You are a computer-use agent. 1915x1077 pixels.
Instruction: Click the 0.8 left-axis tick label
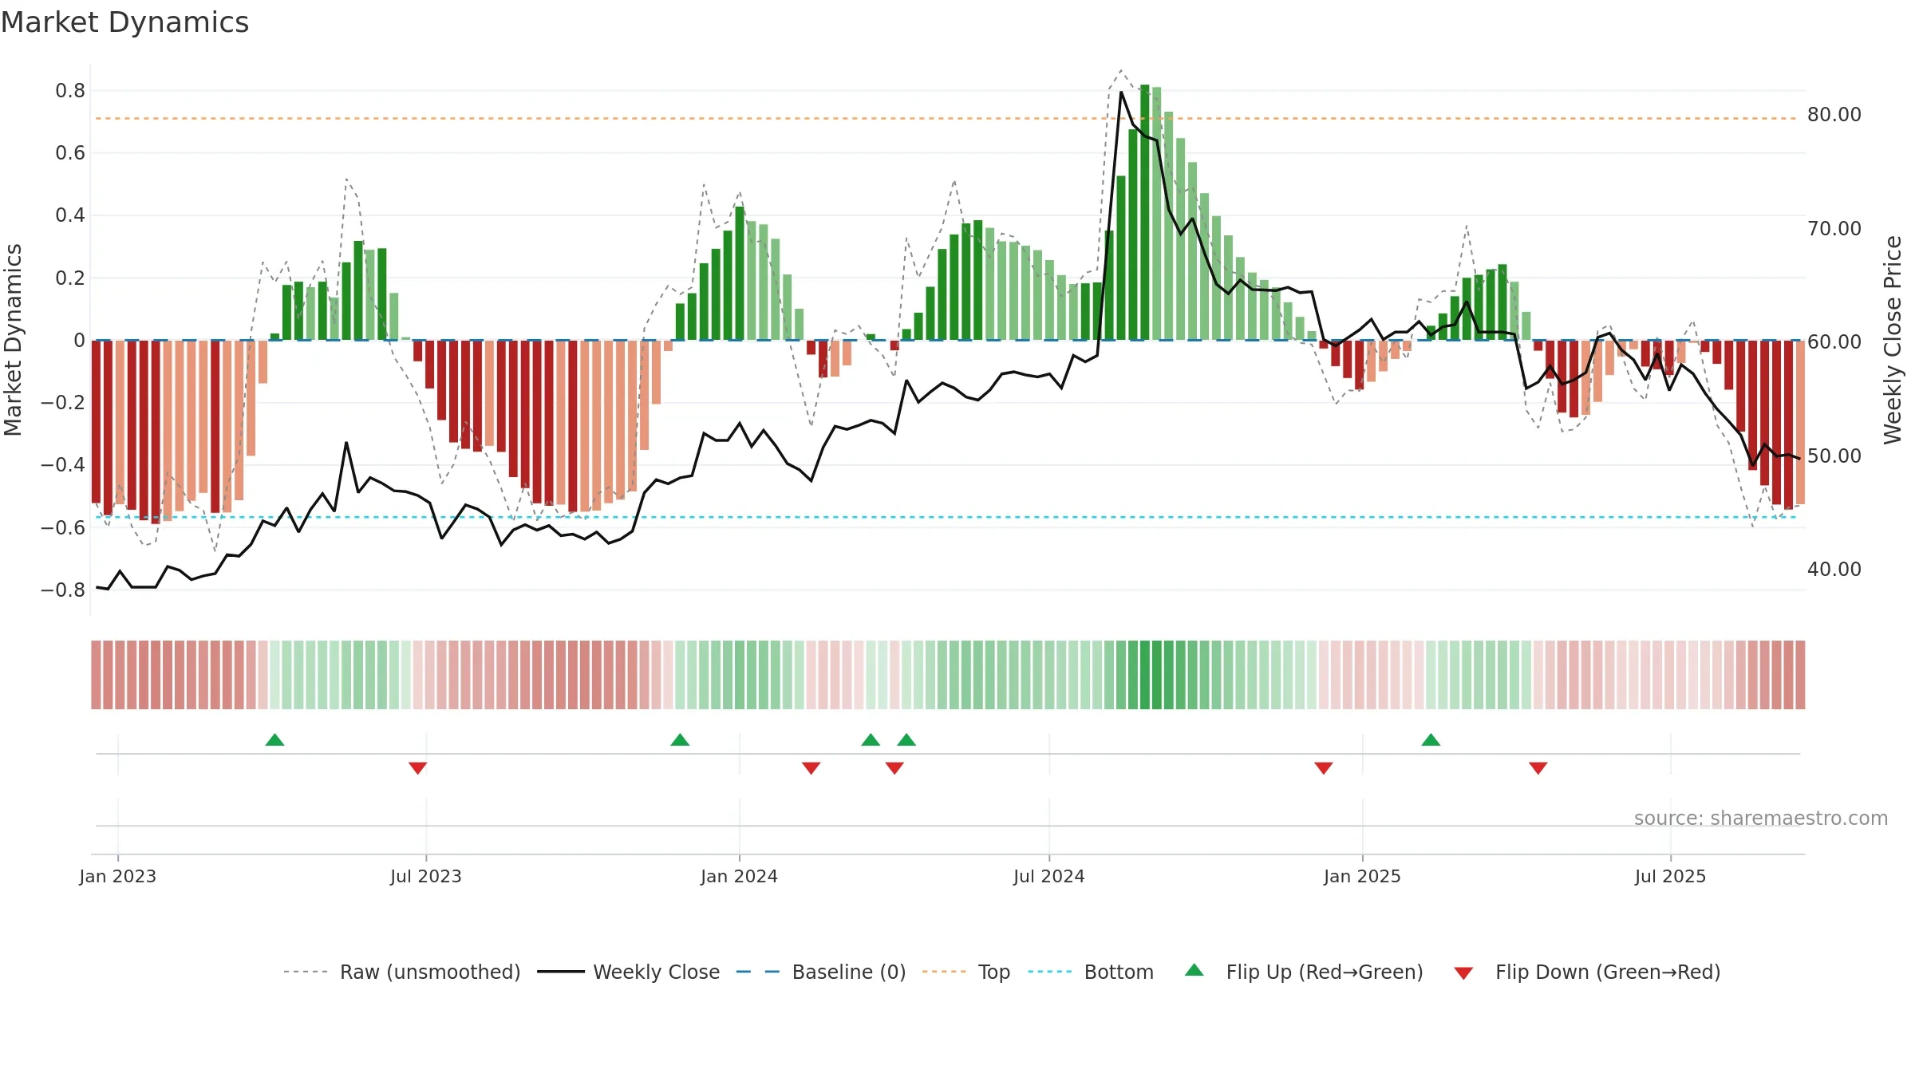[70, 91]
